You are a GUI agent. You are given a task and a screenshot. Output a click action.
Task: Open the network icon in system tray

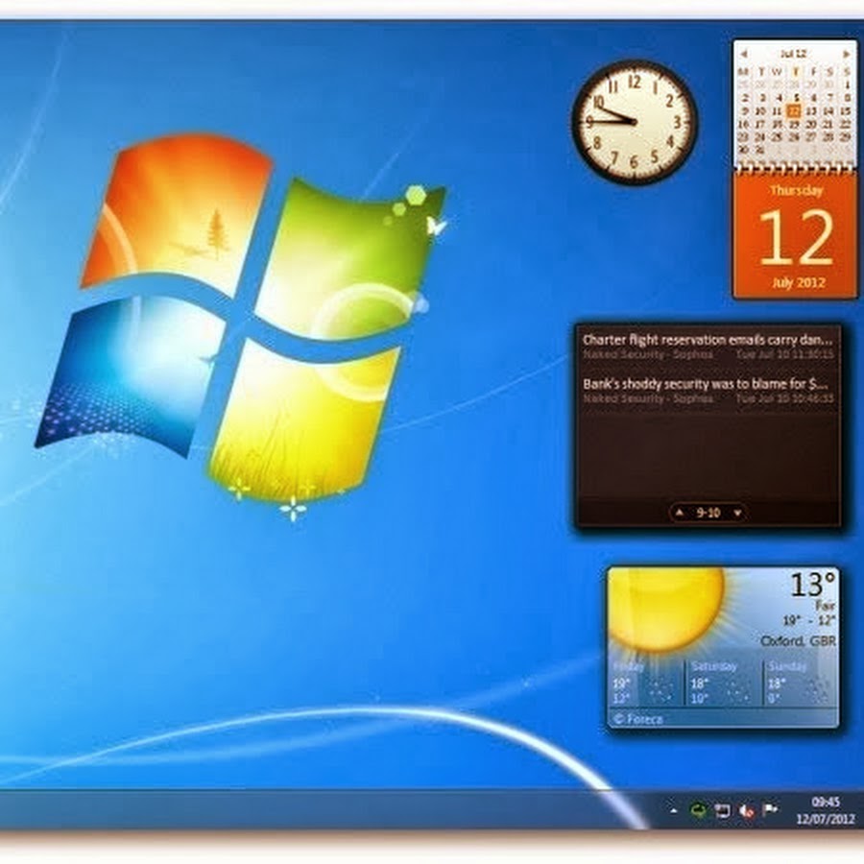722,810
